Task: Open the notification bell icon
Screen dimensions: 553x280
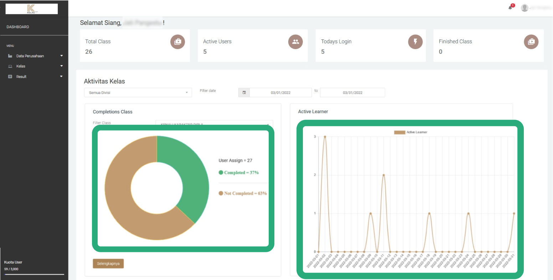Action: pyautogui.click(x=510, y=7)
